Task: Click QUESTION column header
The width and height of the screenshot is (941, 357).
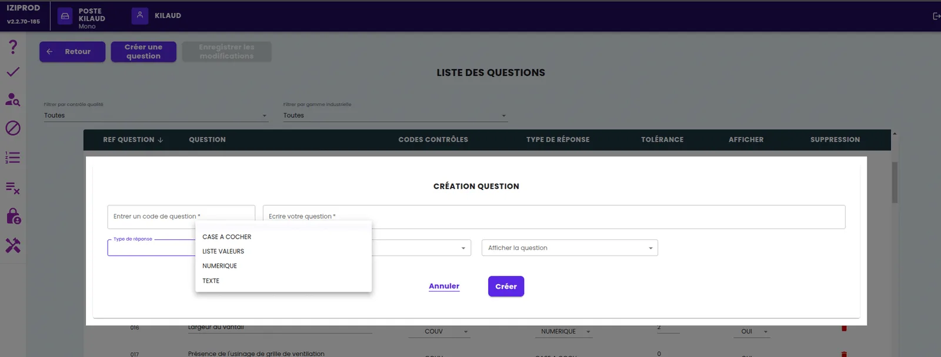Action: point(207,140)
